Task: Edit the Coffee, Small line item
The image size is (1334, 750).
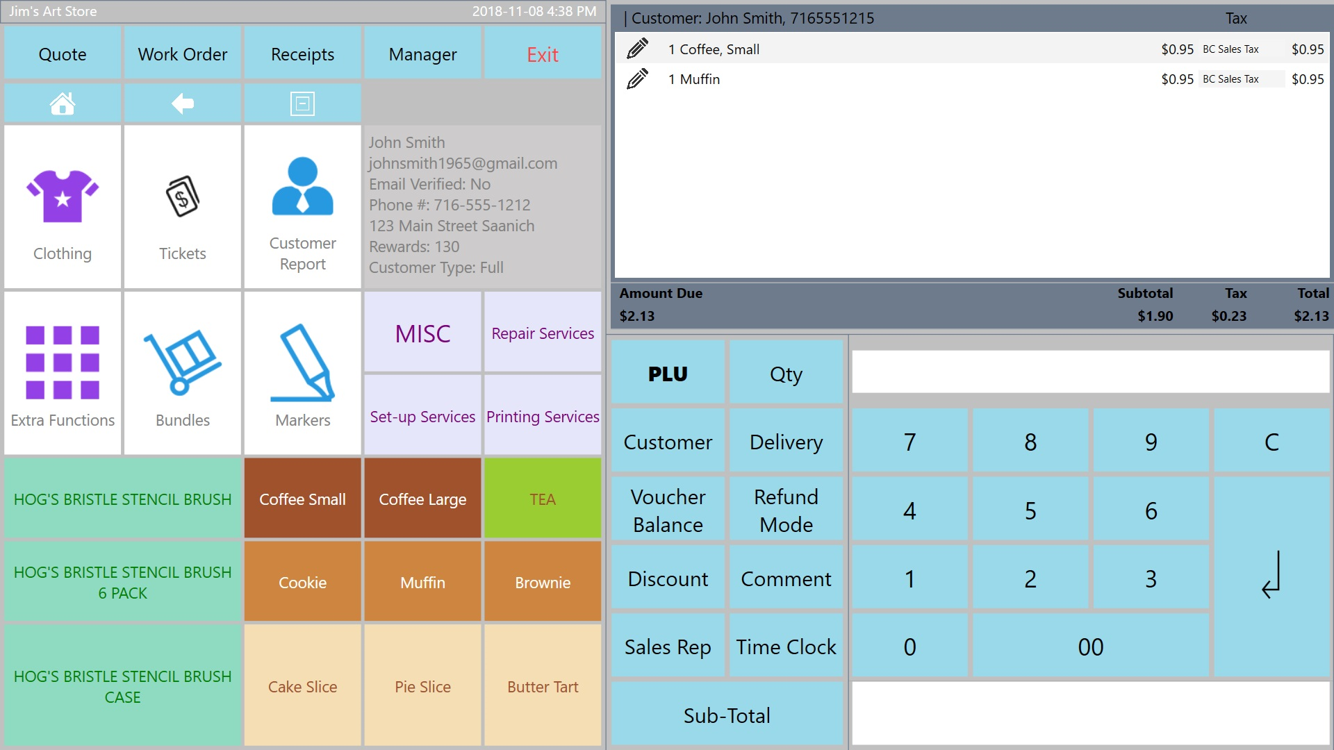Action: click(x=637, y=49)
